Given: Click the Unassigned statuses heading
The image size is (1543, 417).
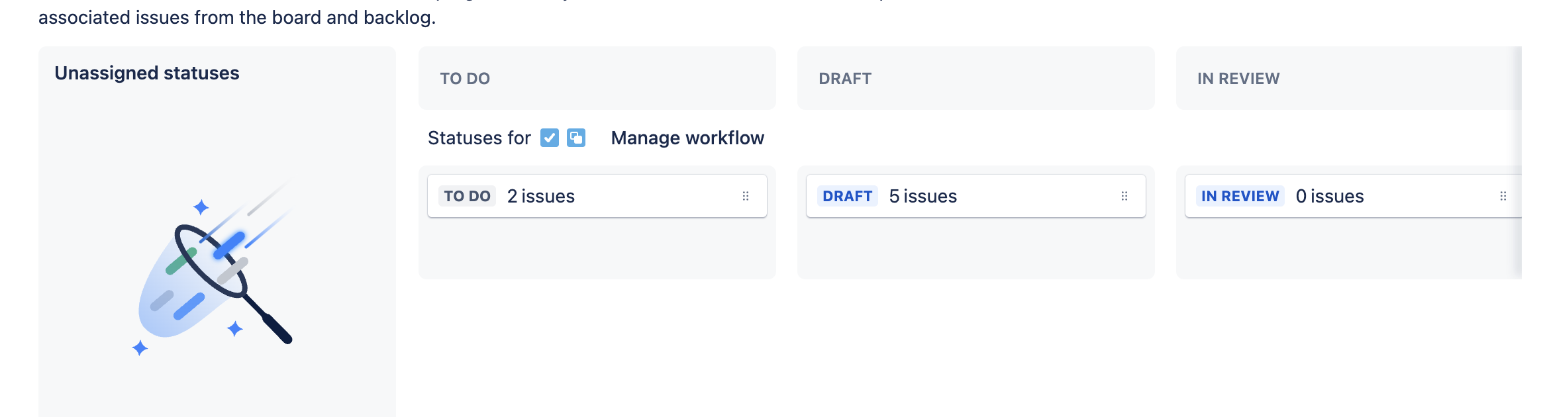Looking at the screenshot, I should pyautogui.click(x=147, y=73).
